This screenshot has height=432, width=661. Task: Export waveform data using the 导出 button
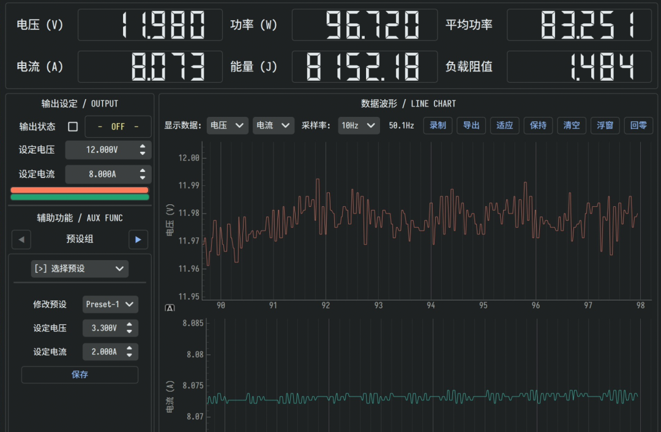[x=471, y=125]
